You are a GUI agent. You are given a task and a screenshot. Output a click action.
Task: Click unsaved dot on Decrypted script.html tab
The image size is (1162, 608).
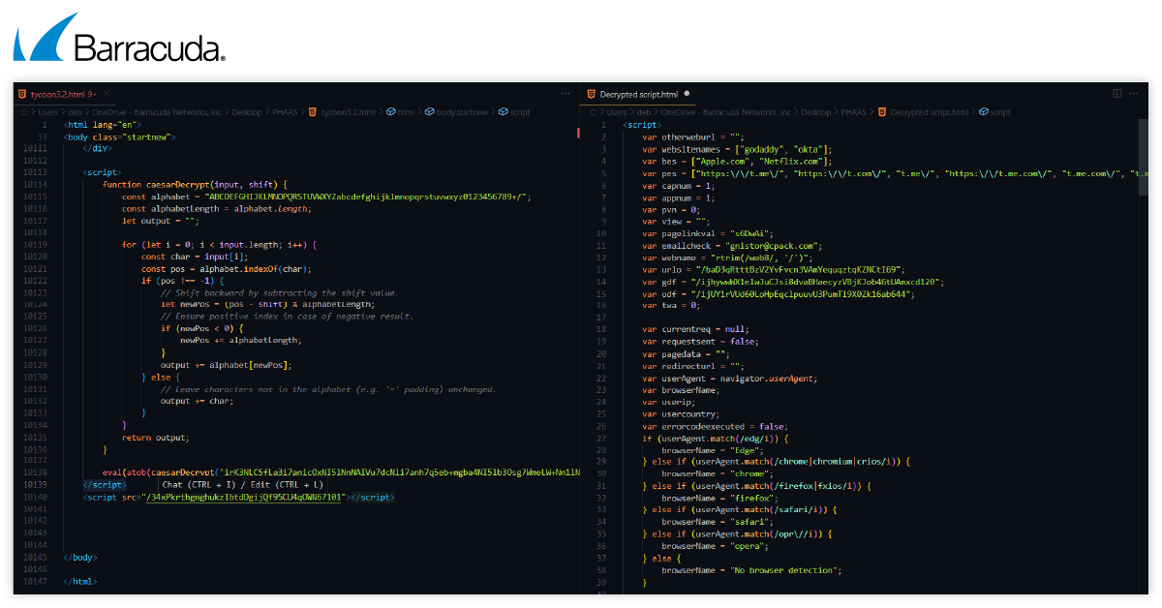tap(687, 94)
